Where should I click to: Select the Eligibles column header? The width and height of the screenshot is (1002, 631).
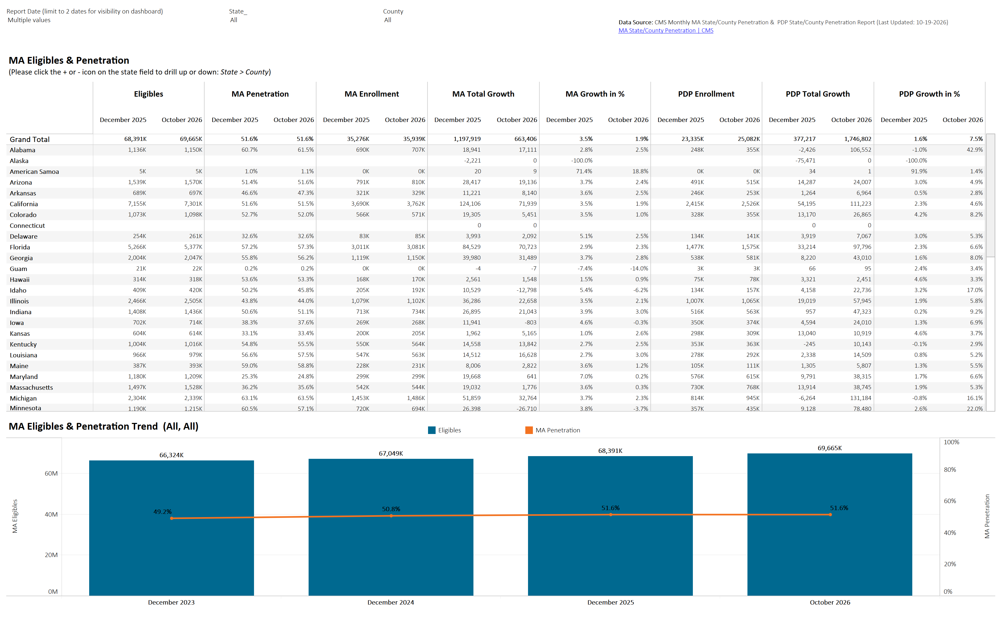click(x=149, y=94)
